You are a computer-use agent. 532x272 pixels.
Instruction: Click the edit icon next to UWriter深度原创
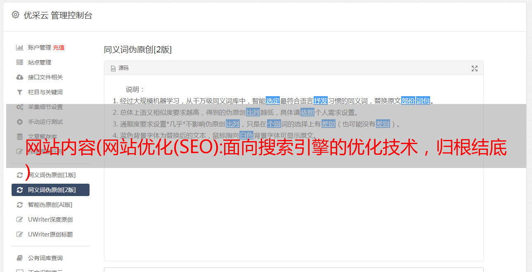pos(19,220)
